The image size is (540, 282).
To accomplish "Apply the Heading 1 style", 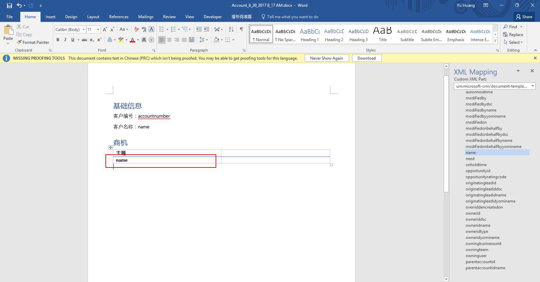I will pos(310,34).
